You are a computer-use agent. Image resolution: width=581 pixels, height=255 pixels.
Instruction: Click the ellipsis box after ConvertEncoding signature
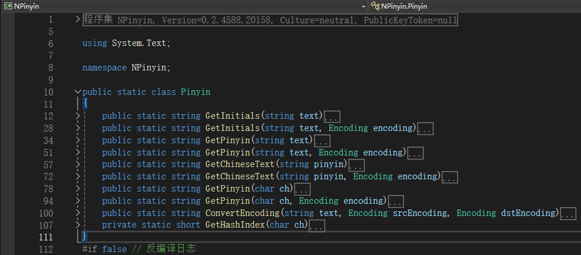pyautogui.click(x=568, y=214)
